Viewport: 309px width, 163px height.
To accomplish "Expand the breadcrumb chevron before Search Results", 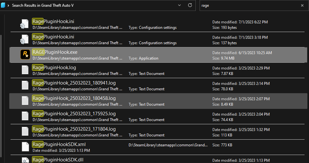I will [x=8, y=5].
